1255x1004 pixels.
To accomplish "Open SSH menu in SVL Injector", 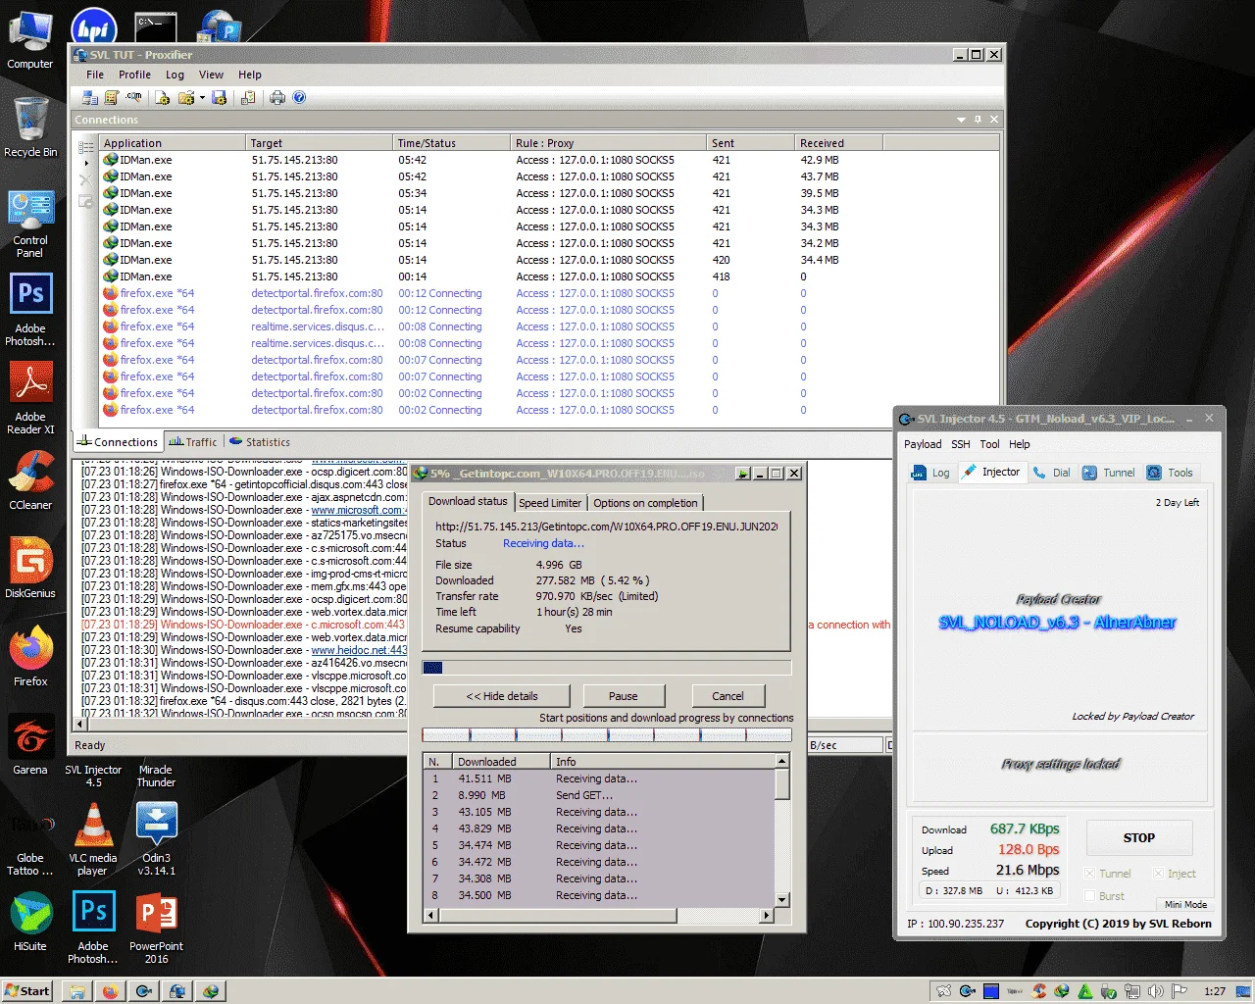I will (x=961, y=444).
